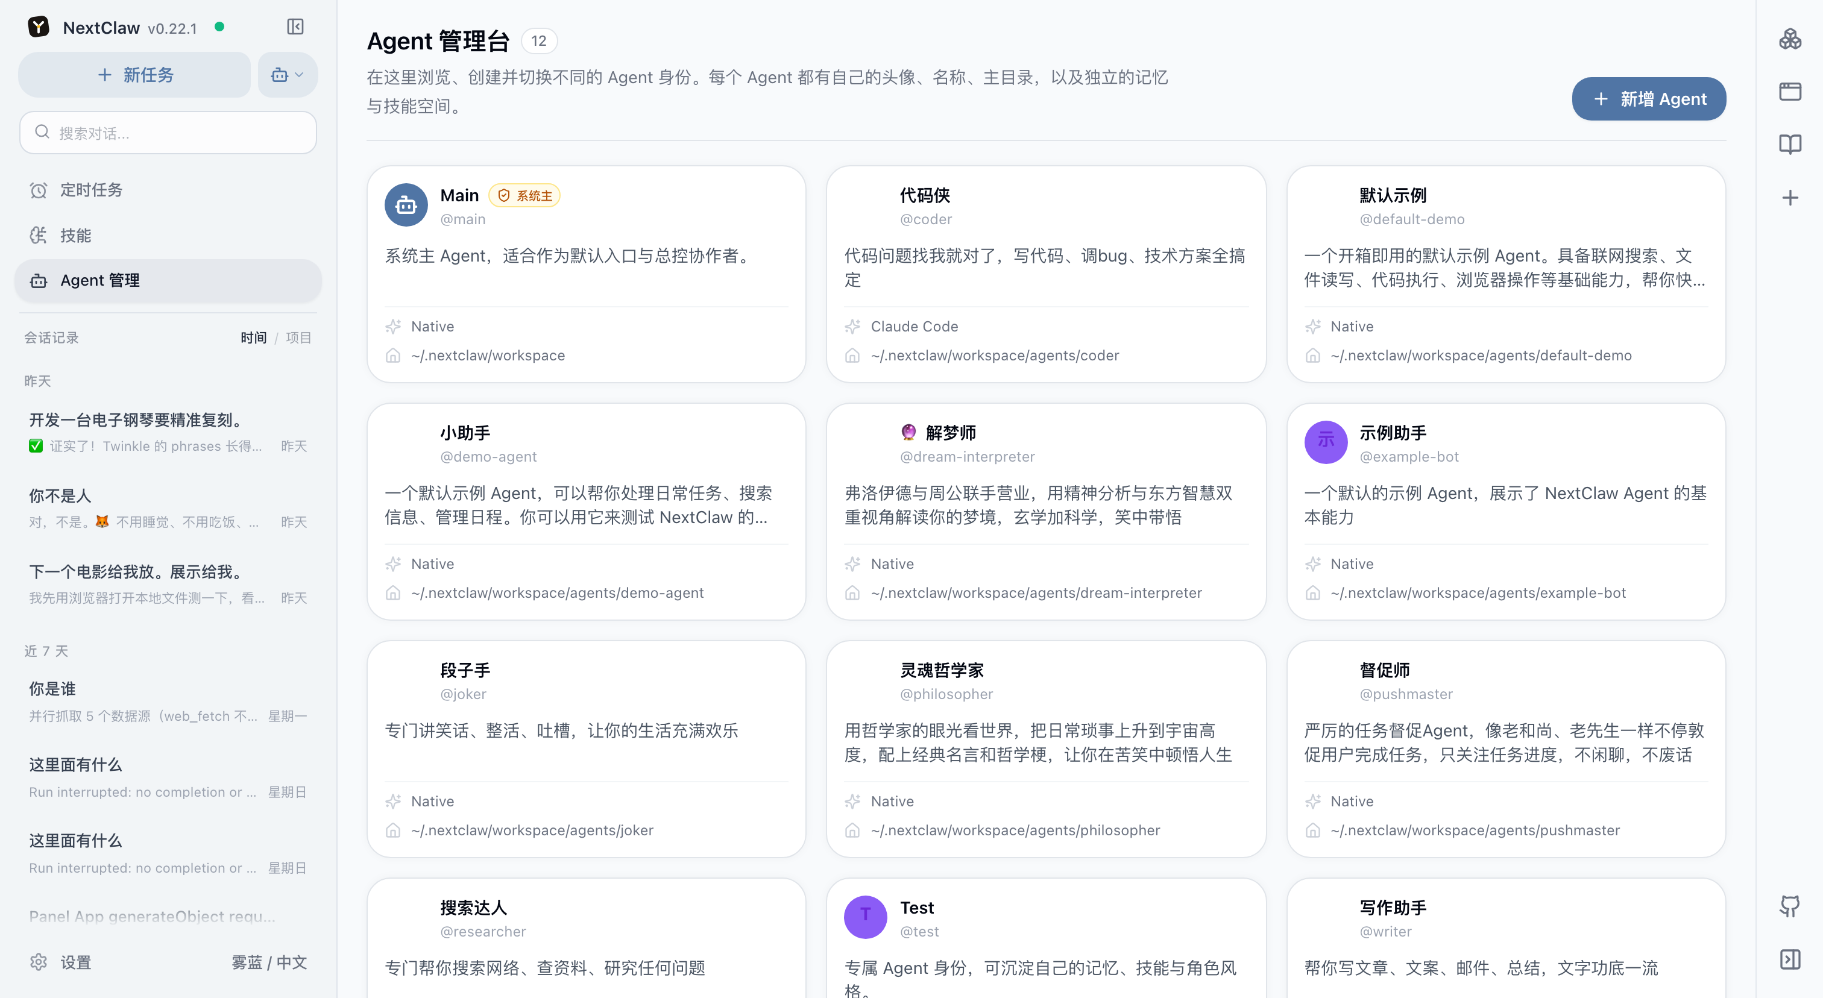Click the 新增 Agent button
This screenshot has width=1823, height=998.
coord(1648,98)
